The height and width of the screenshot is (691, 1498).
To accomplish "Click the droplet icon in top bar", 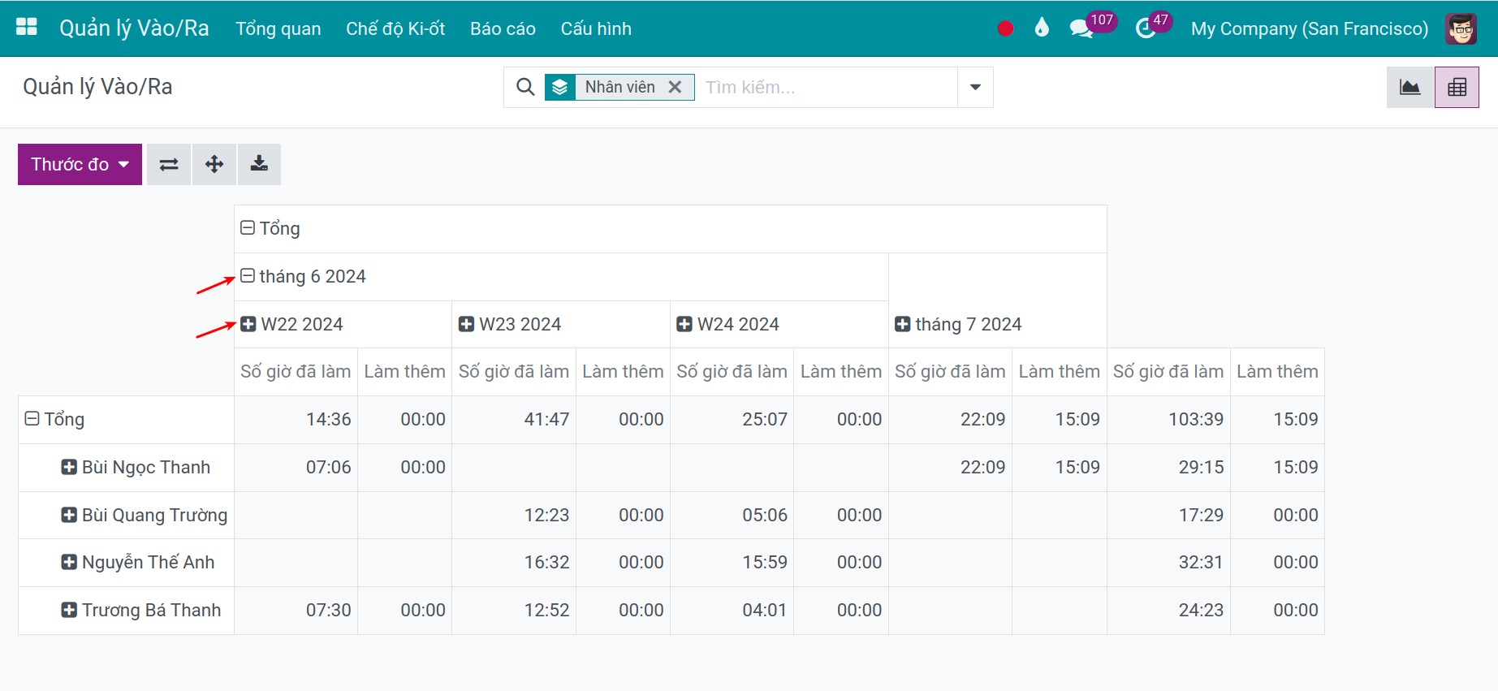I will pos(1042,28).
